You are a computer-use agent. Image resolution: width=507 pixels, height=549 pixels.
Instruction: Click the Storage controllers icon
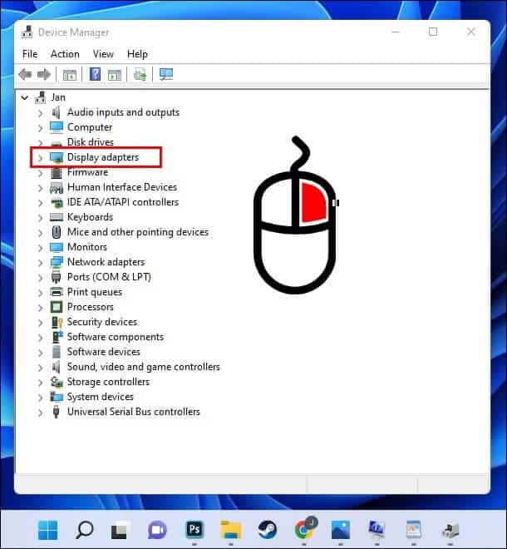tap(57, 382)
